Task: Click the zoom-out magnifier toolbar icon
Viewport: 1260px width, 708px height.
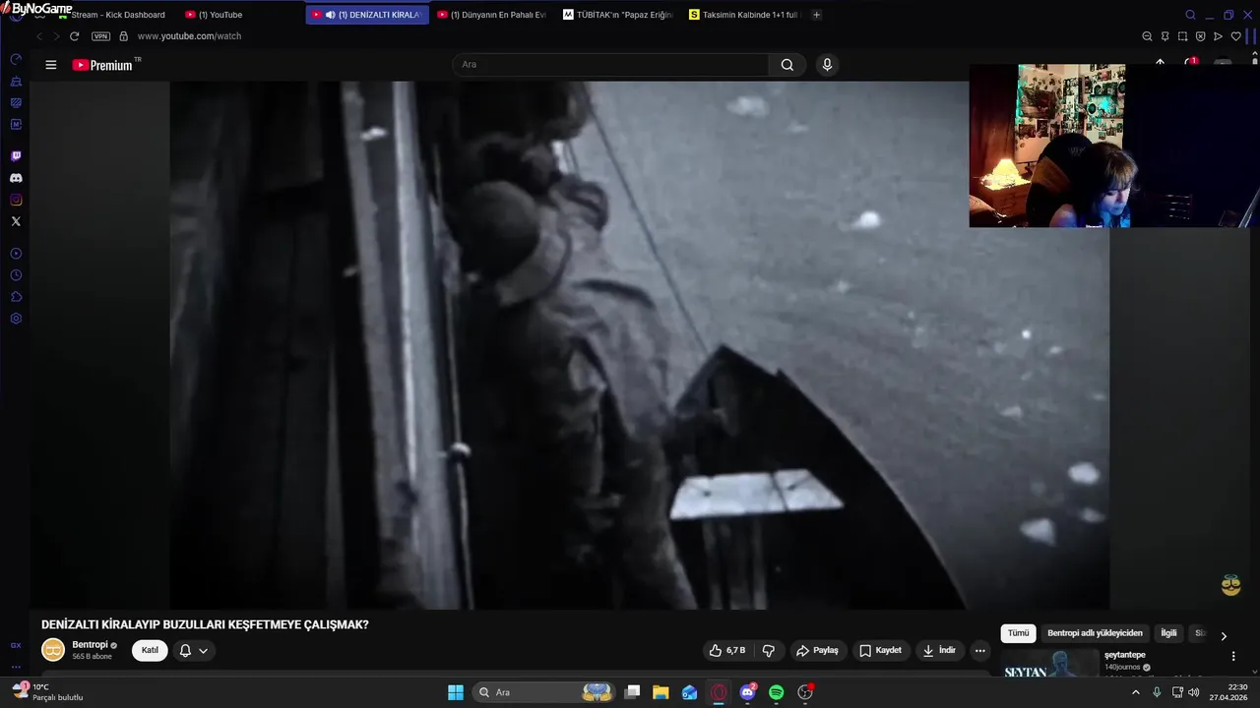Action: pos(1147,36)
